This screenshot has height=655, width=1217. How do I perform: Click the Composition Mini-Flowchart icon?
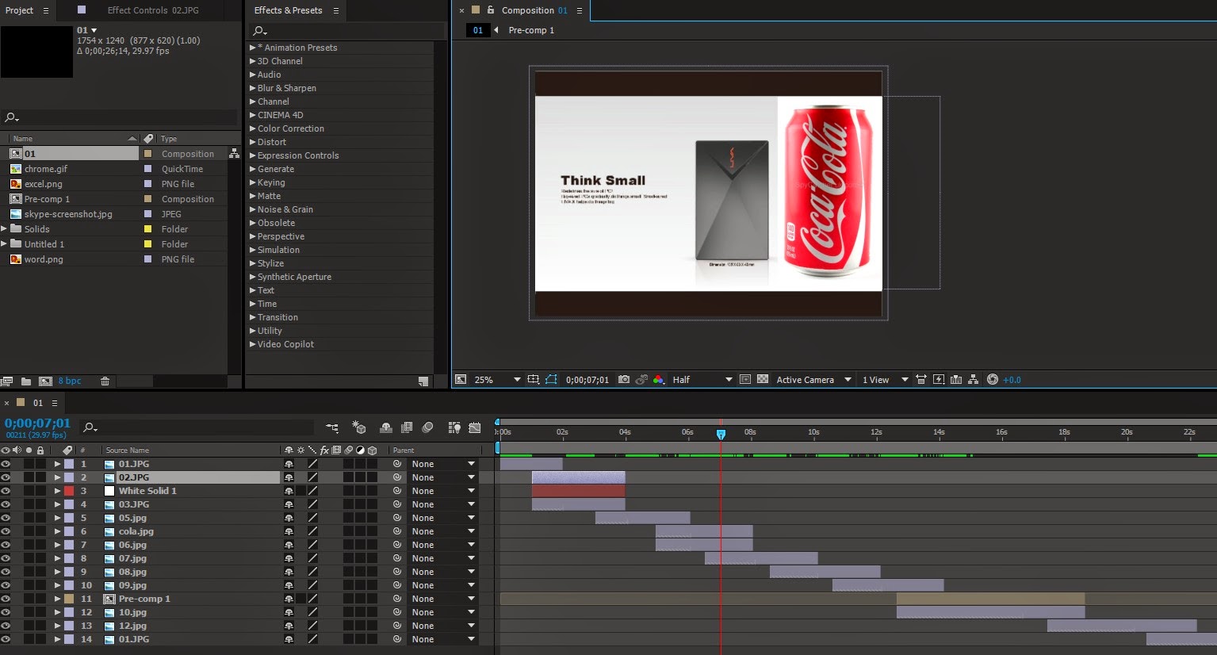[332, 428]
